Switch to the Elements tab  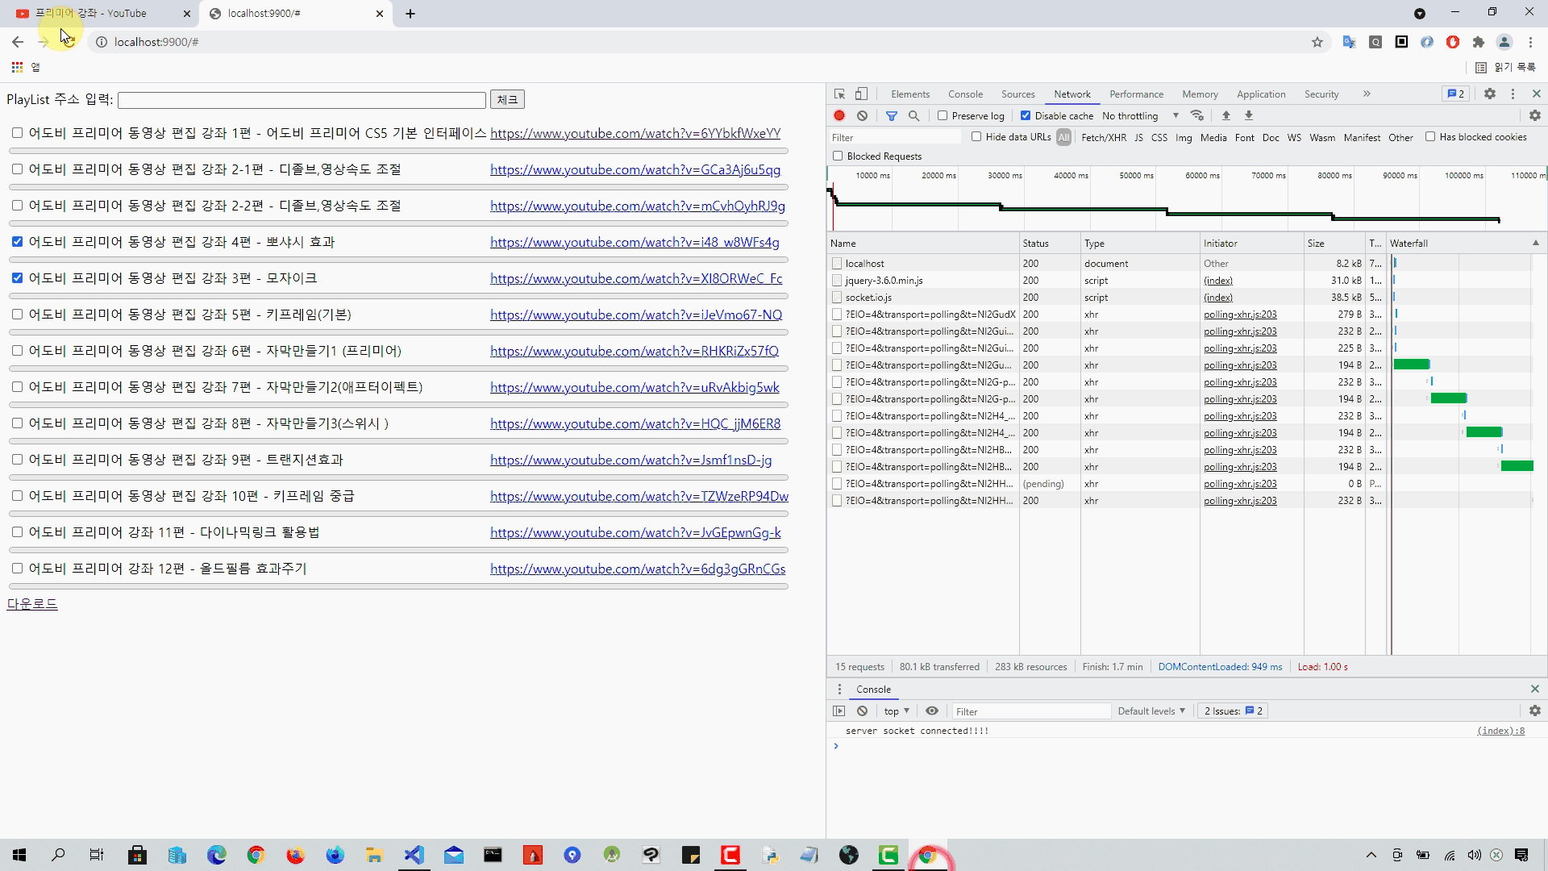[909, 94]
